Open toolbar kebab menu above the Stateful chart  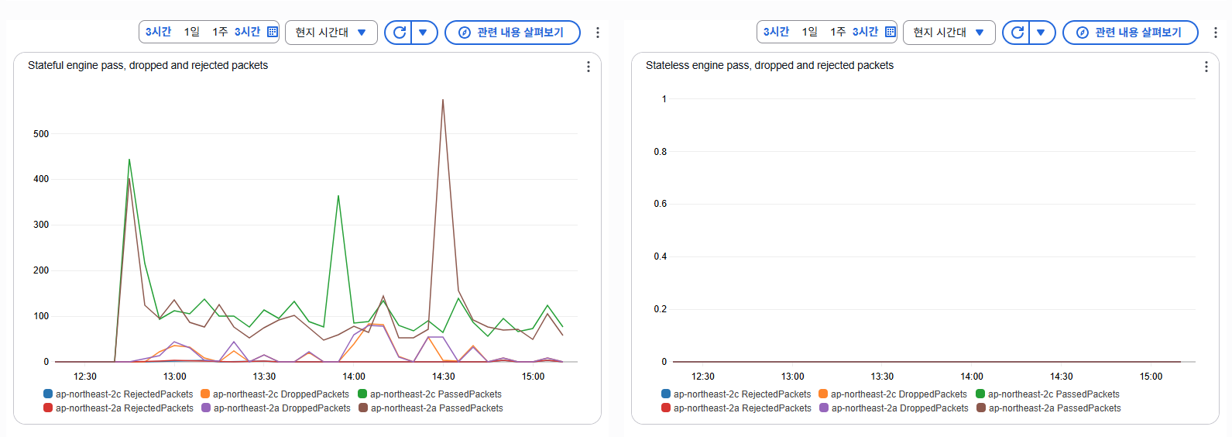click(x=597, y=33)
